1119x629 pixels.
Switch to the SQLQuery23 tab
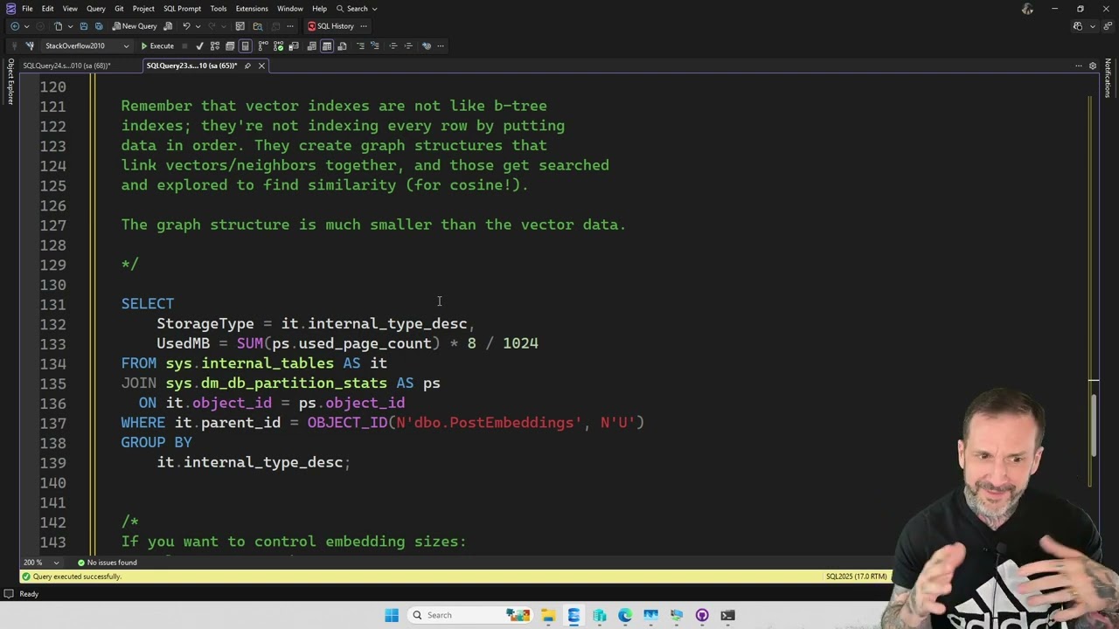point(191,66)
